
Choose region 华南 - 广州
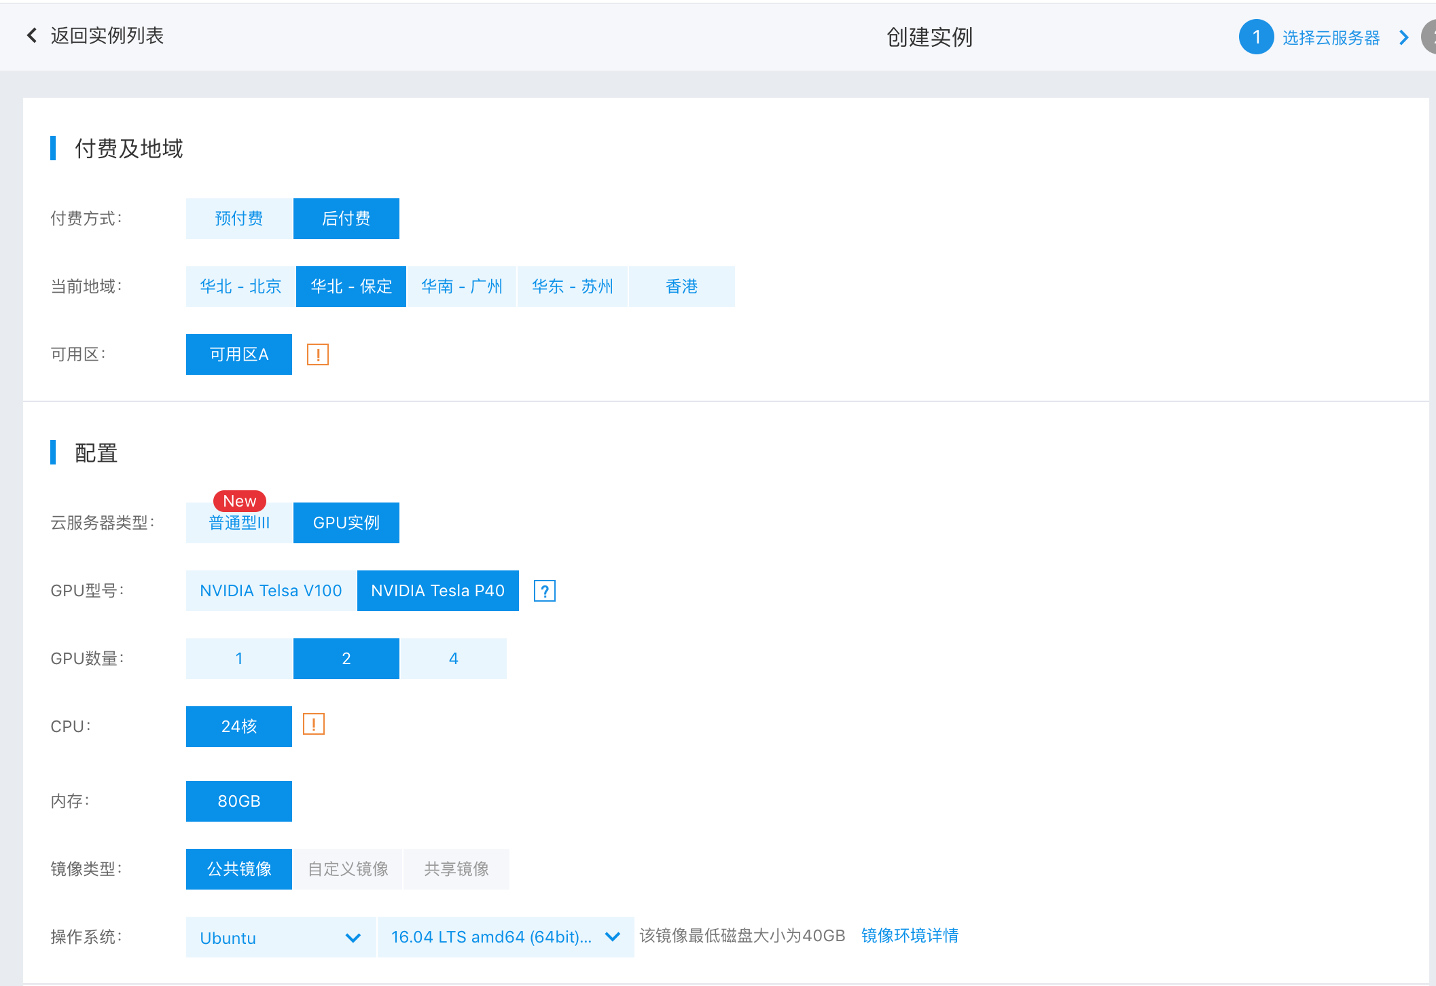click(462, 287)
